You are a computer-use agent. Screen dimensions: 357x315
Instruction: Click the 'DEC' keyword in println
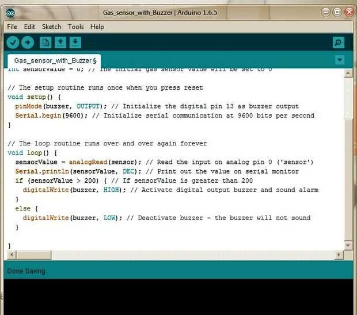[128, 171]
